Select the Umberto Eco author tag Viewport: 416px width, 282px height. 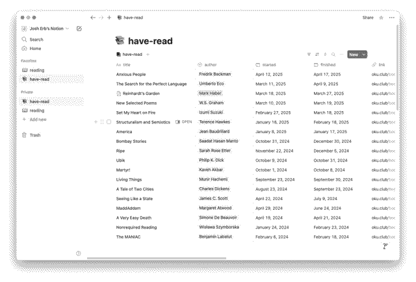211,84
